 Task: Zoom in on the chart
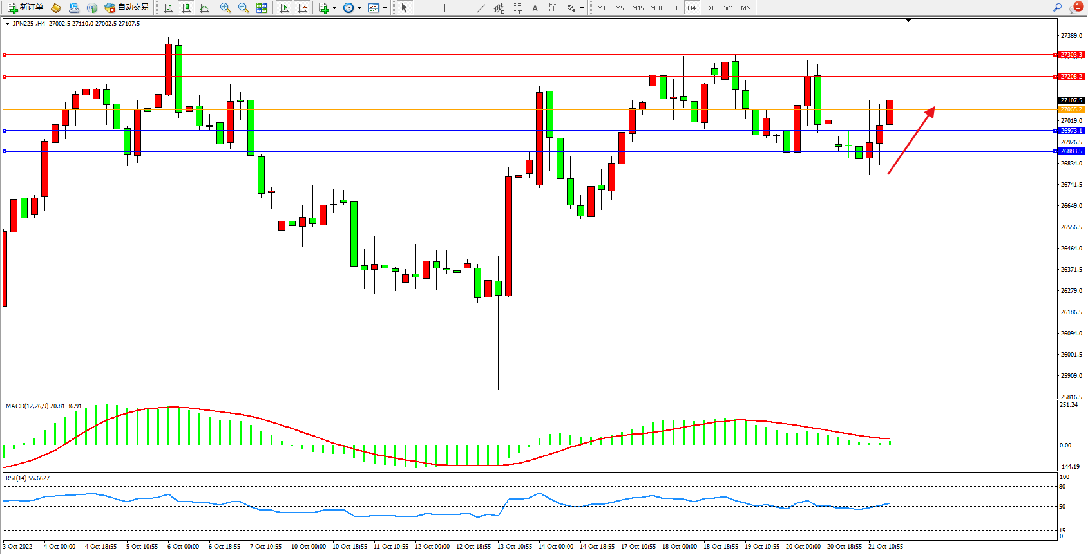coord(225,8)
